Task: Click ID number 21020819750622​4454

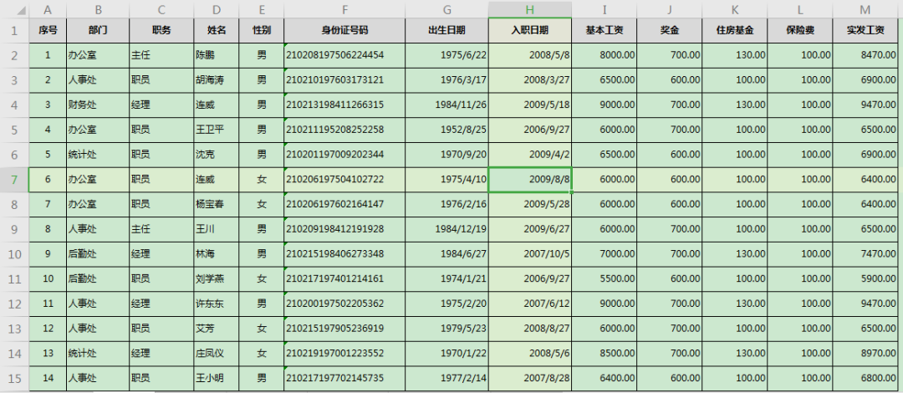Action: click(x=344, y=55)
